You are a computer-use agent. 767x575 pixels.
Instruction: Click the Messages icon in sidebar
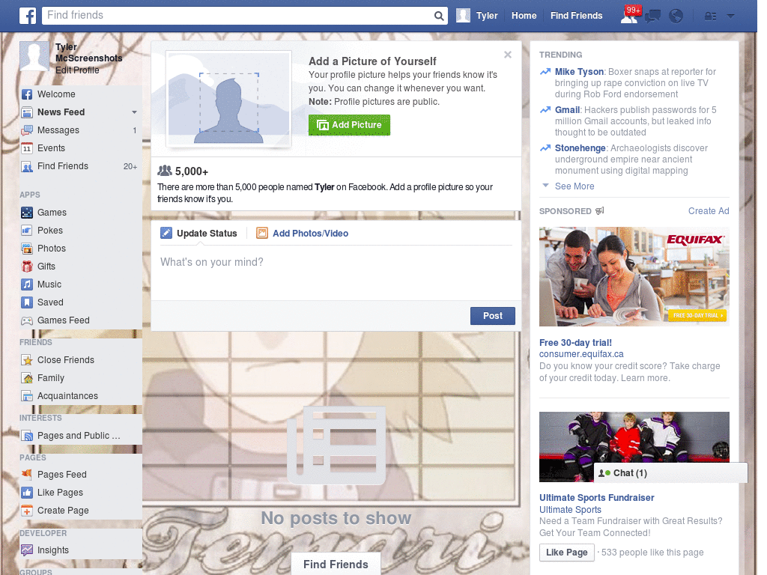tap(27, 130)
